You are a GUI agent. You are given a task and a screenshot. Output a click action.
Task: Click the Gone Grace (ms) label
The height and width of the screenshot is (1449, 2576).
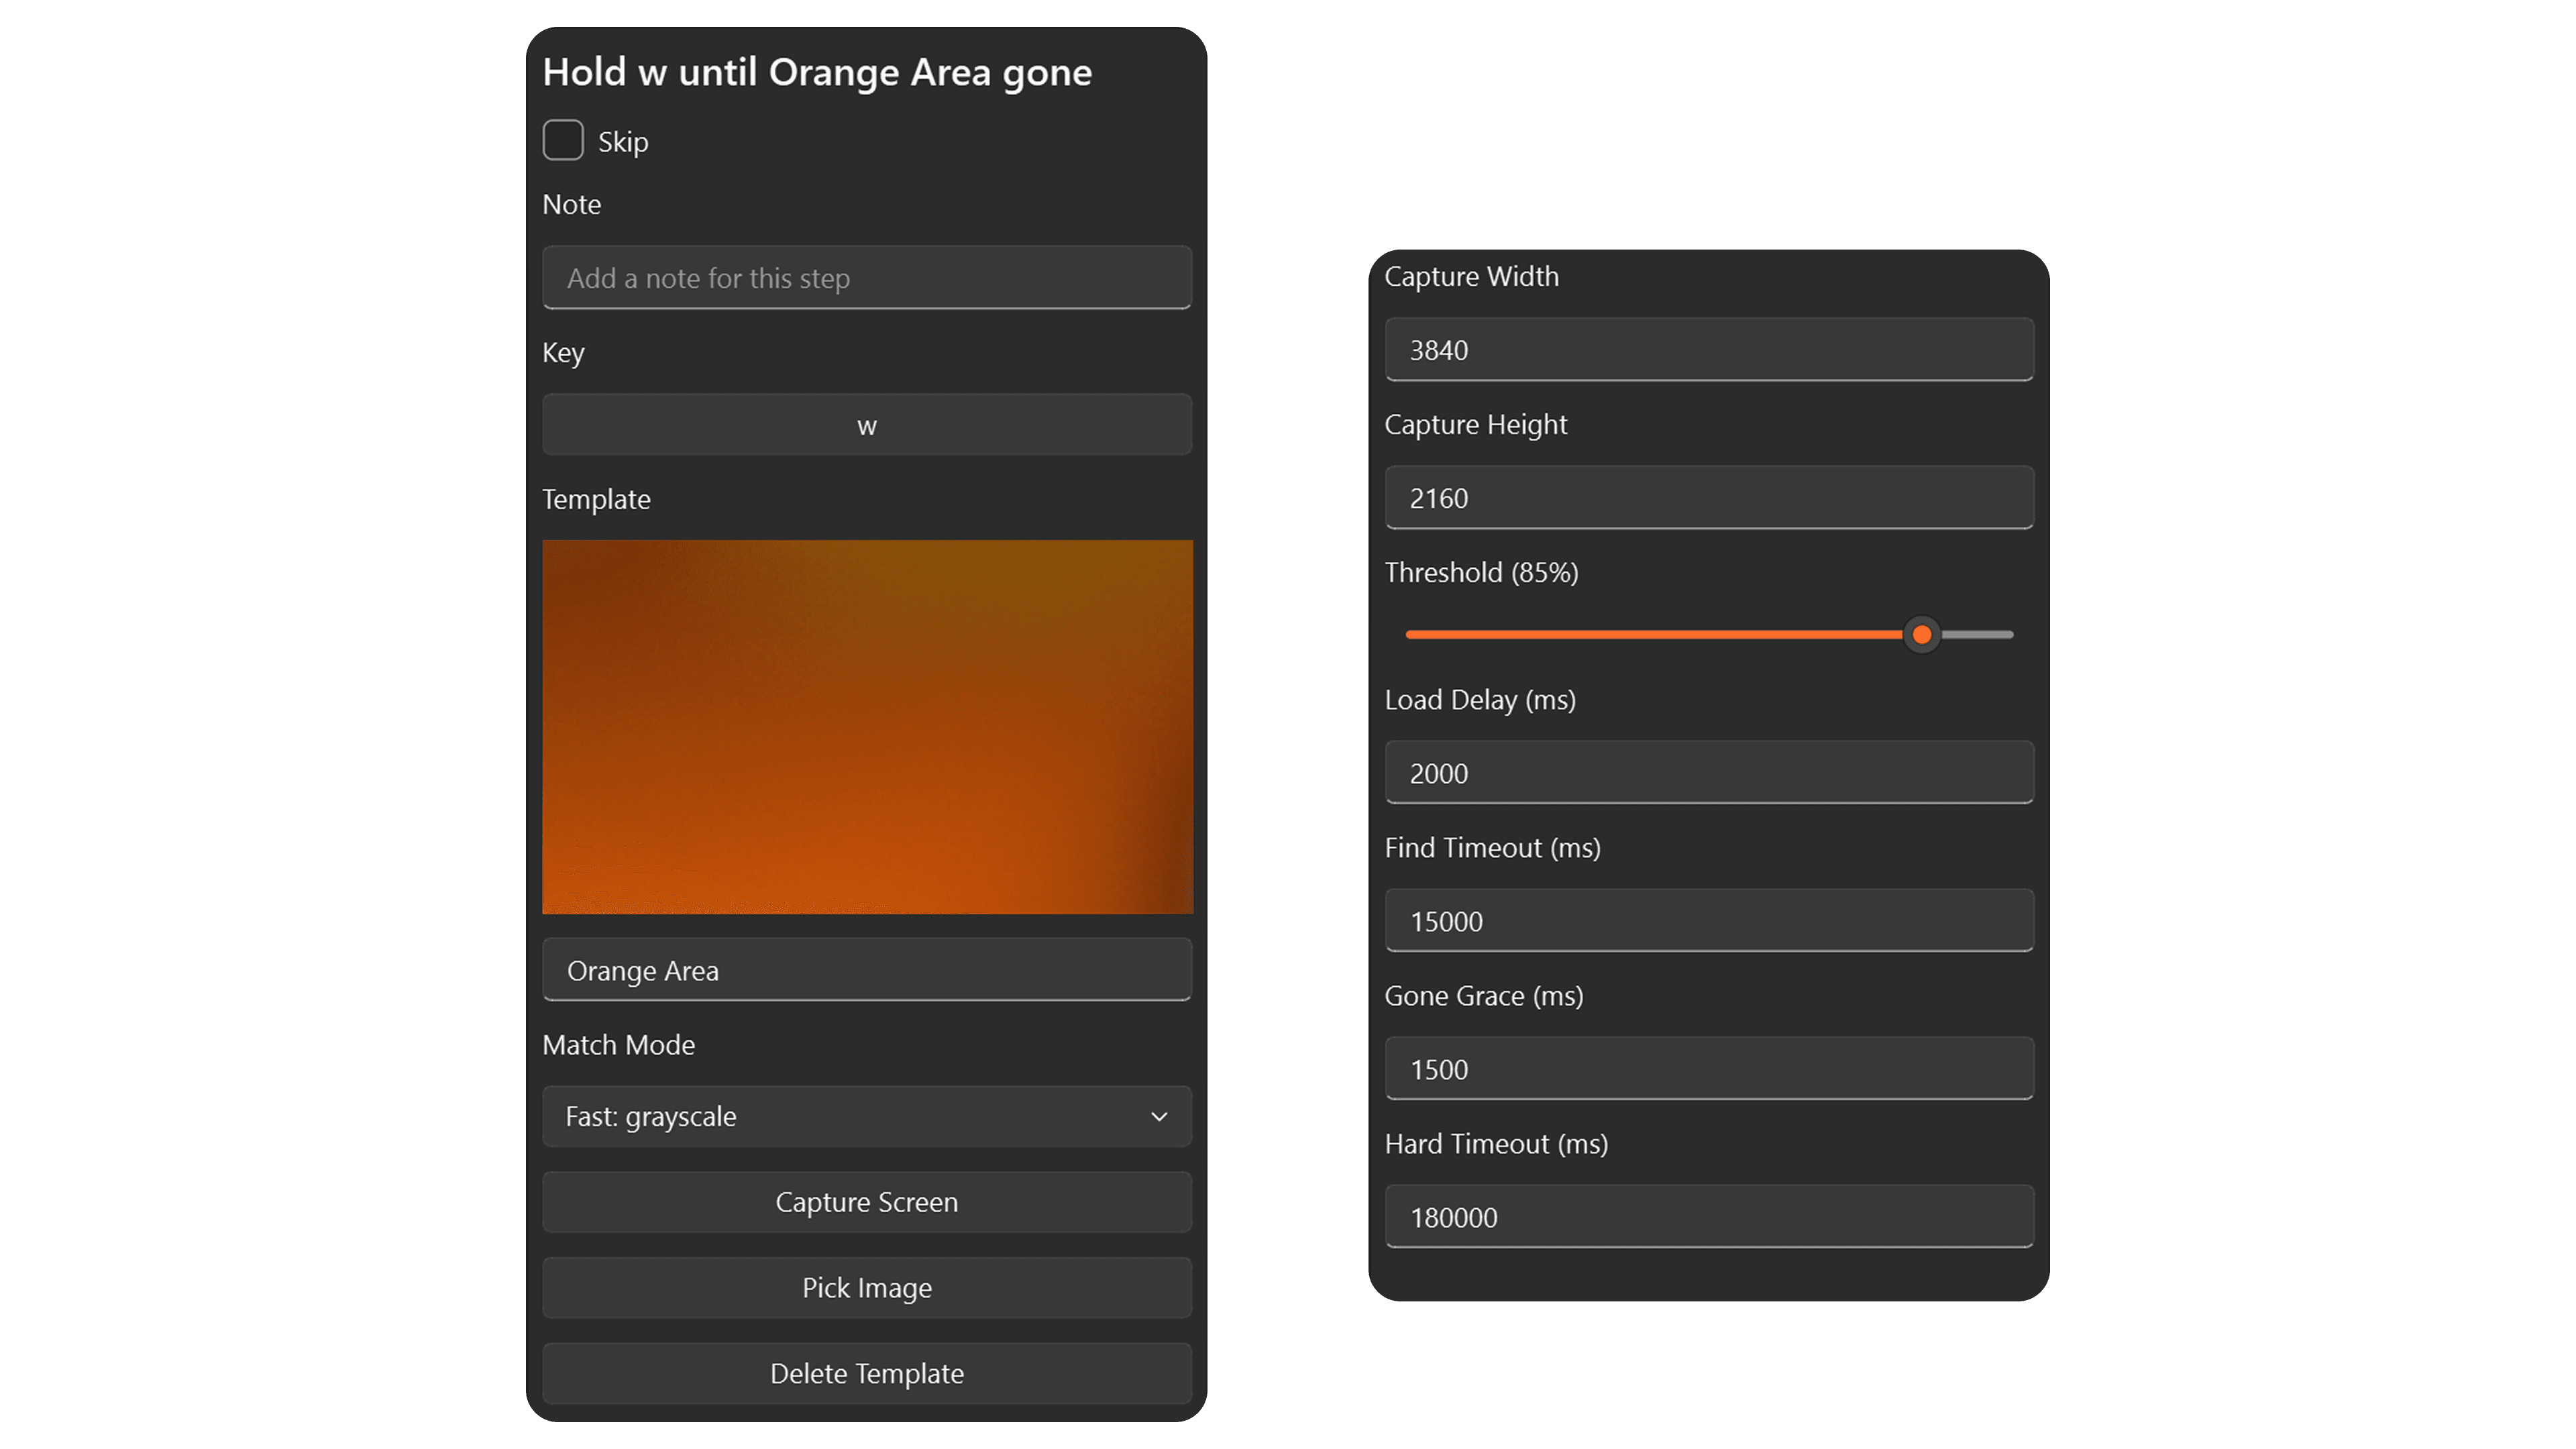[x=1484, y=996]
